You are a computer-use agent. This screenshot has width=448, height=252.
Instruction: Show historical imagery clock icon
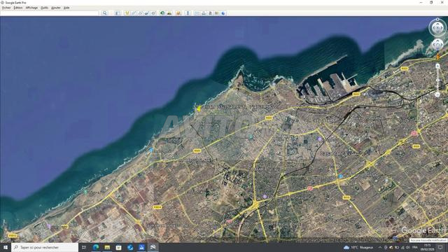pos(162,13)
